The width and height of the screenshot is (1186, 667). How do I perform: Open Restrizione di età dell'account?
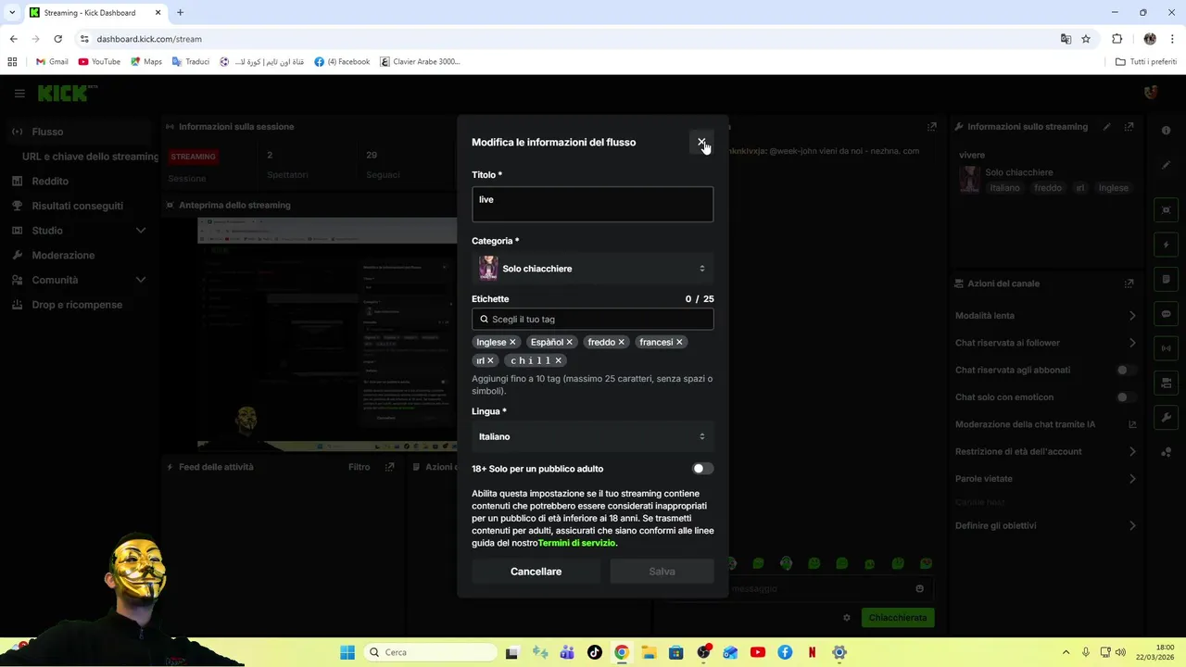1046,452
